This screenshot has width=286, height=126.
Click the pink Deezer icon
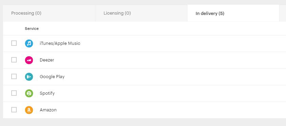[29, 60]
